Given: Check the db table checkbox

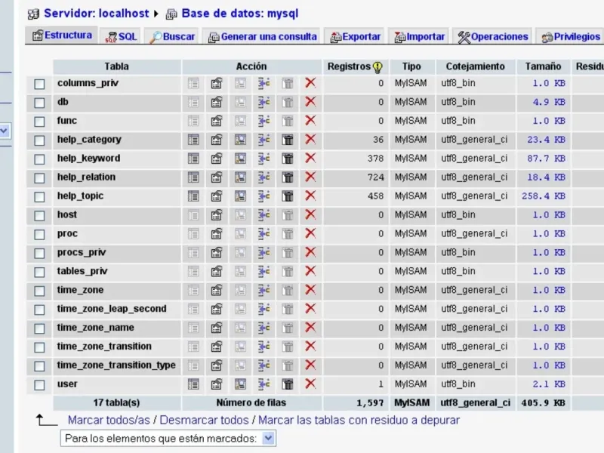Looking at the screenshot, I should coord(39,103).
